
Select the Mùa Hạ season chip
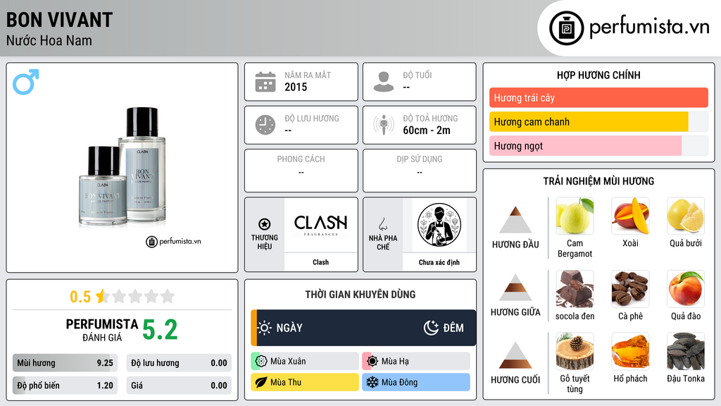click(x=416, y=362)
